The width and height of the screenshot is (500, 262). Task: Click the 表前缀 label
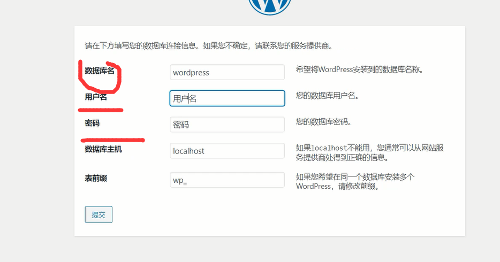click(x=96, y=178)
